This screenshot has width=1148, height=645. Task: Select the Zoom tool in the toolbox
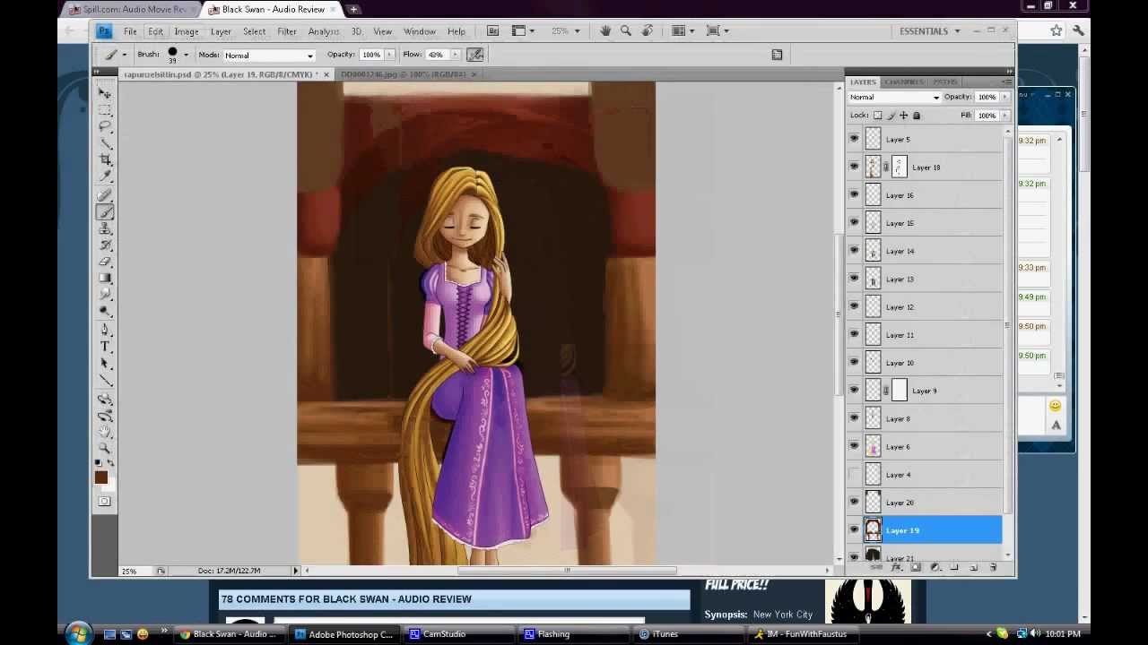tap(105, 448)
